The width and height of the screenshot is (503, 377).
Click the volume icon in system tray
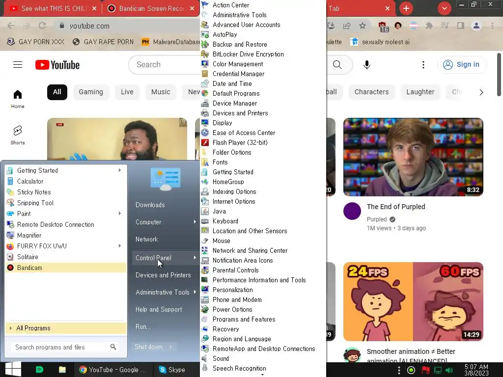tap(449, 370)
